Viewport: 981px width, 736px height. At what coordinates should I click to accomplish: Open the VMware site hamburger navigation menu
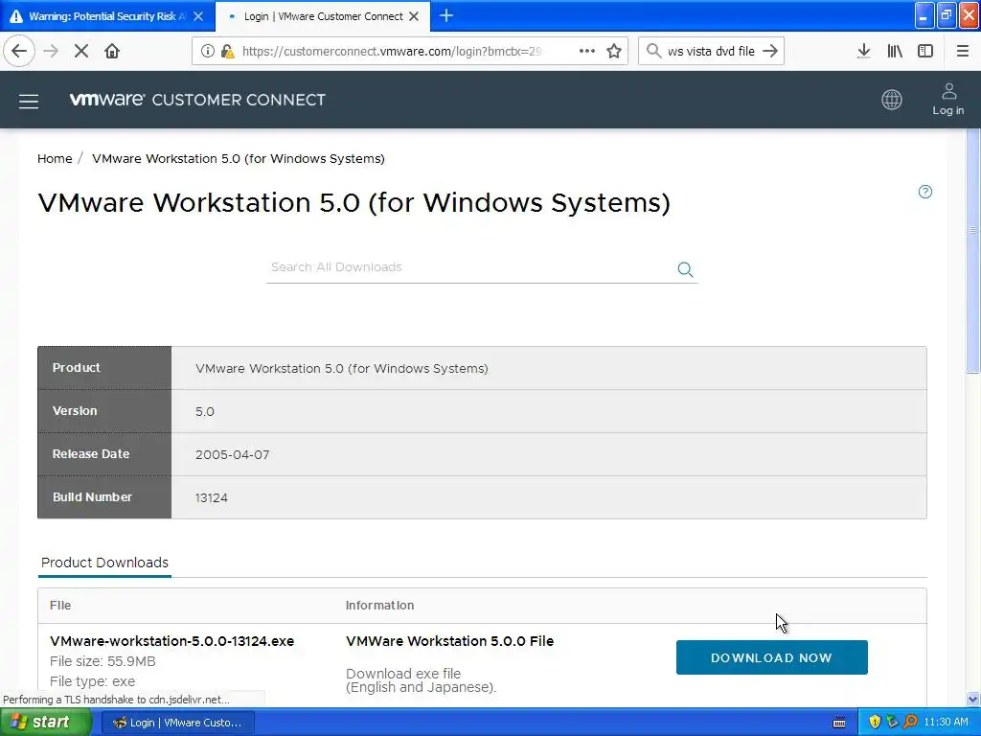[x=29, y=101]
